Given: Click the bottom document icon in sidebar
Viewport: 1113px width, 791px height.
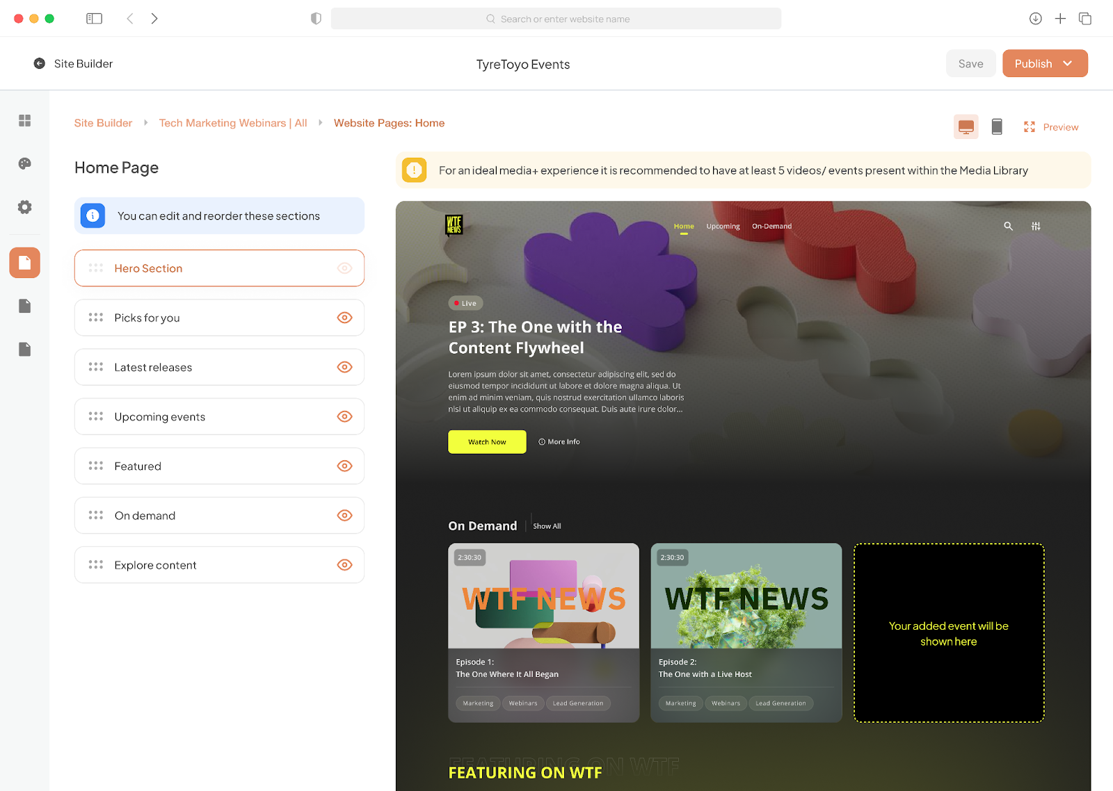Looking at the screenshot, I should [x=25, y=349].
